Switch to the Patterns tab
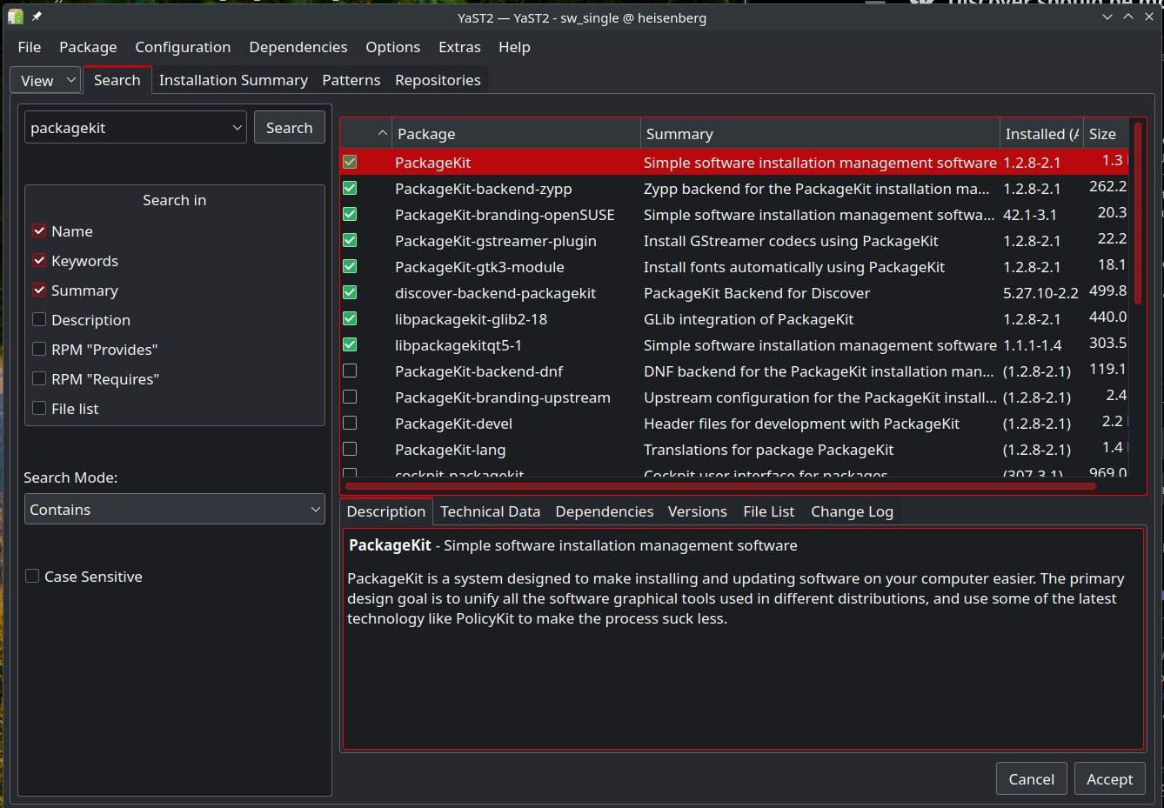1164x808 pixels. point(351,80)
